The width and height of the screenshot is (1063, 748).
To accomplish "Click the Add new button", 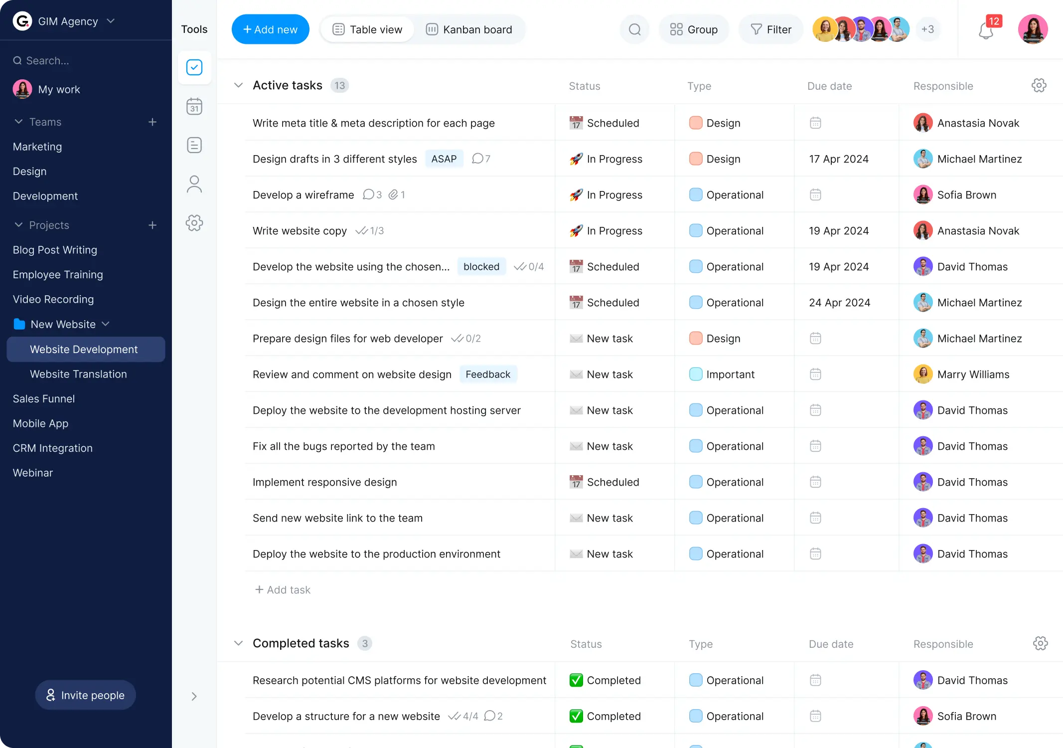I will click(270, 29).
